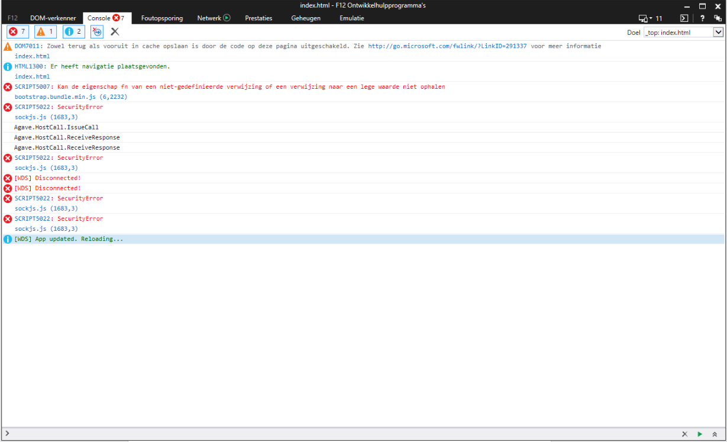Click the blue info icon beside HTML1300
The width and height of the screenshot is (727, 442).
[x=8, y=66]
